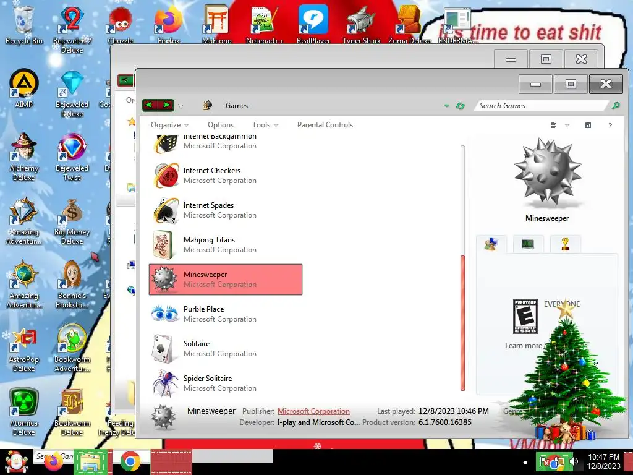Open the Santa Start button
The width and height of the screenshot is (633, 475).
coord(16,461)
